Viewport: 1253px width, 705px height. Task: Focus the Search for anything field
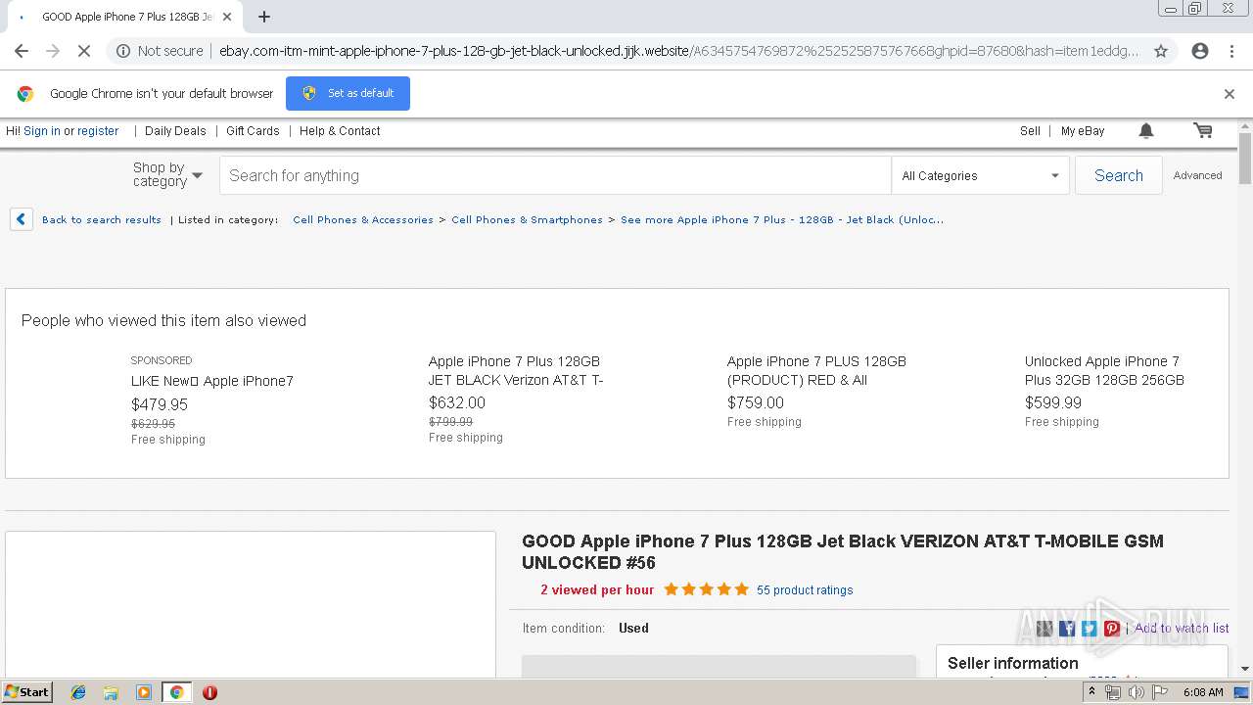point(555,175)
